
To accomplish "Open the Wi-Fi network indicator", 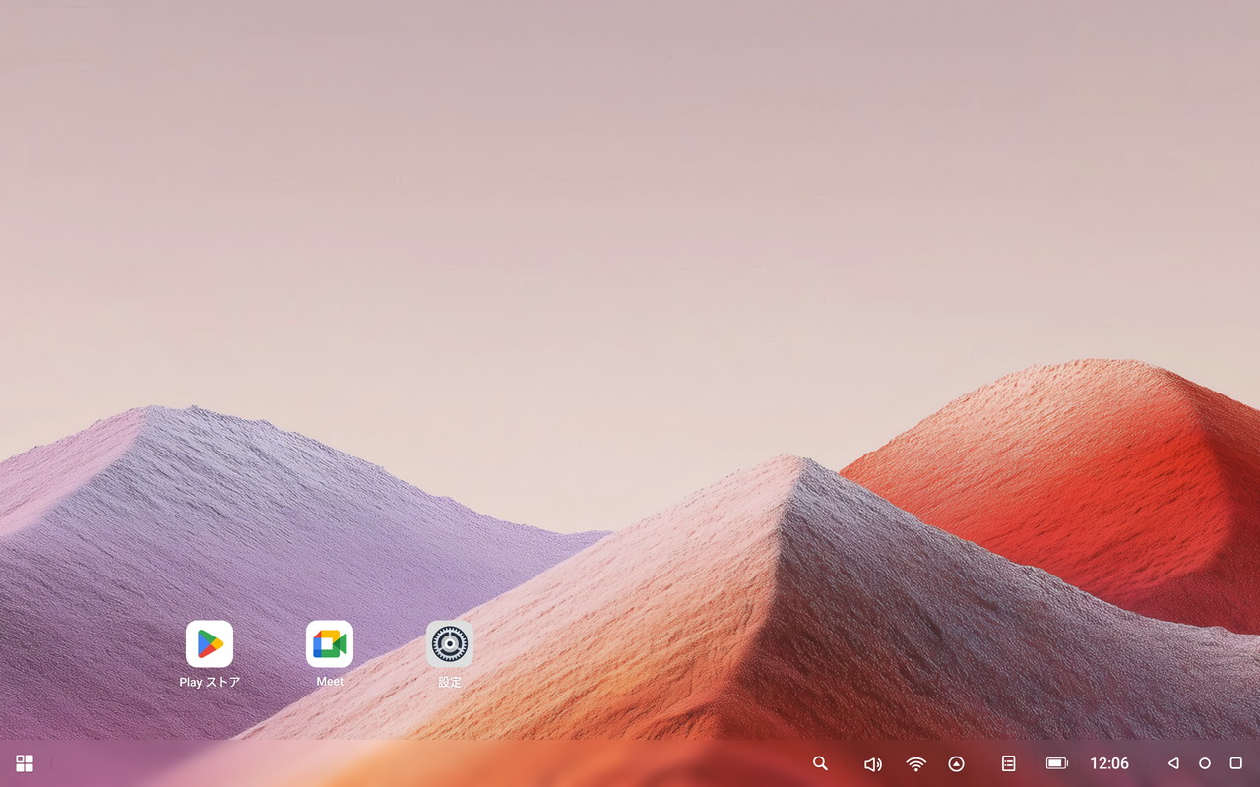I will click(916, 764).
